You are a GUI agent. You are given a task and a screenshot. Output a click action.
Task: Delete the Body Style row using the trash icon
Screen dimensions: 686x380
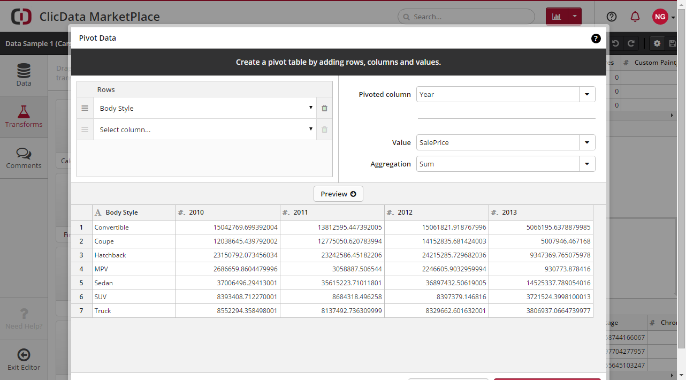point(324,108)
